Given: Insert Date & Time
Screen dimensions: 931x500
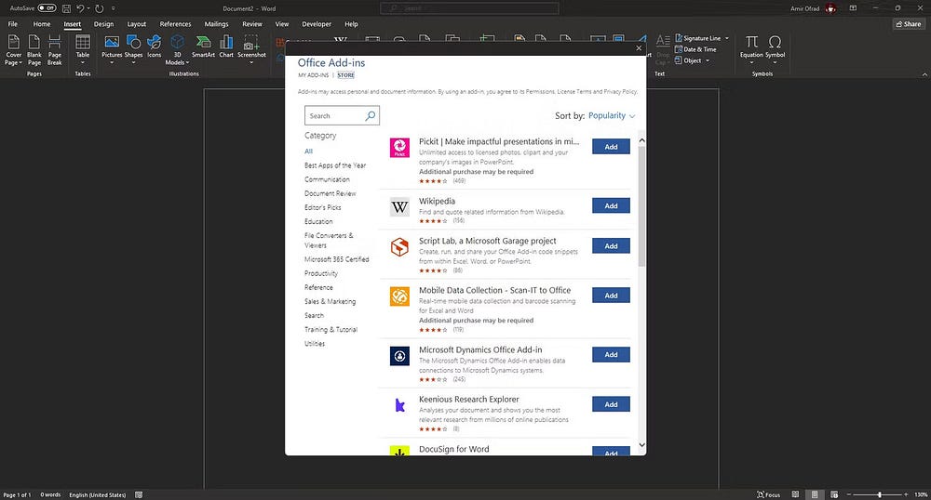Looking at the screenshot, I should (695, 49).
